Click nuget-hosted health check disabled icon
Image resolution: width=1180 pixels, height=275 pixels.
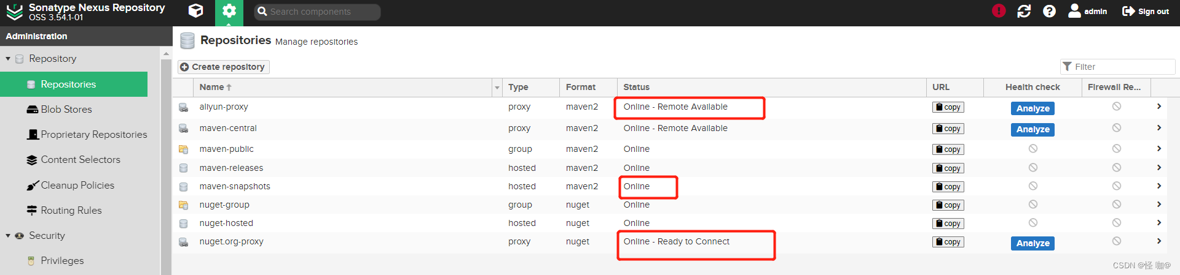coord(1033,223)
